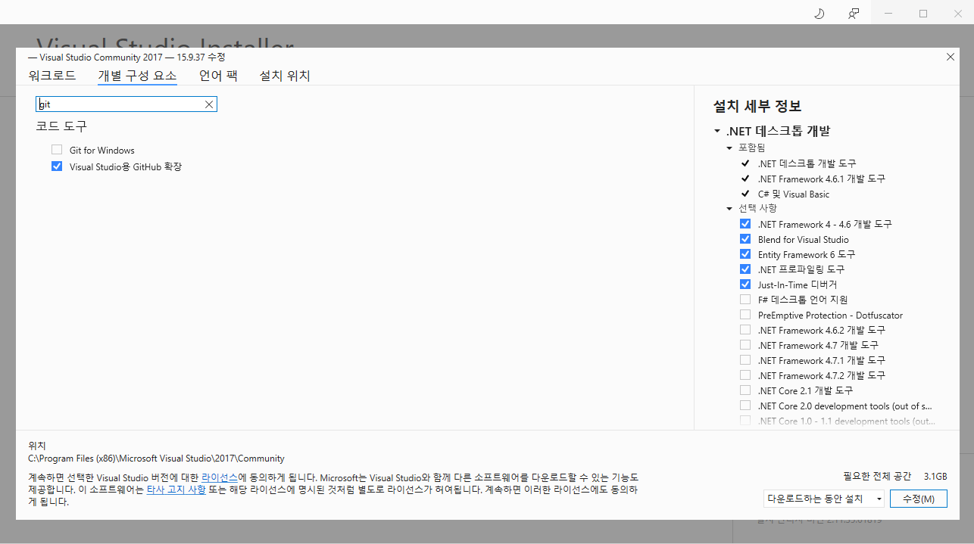Image resolution: width=974 pixels, height=544 pixels.
Task: Select the 개별 구성 요소 tab
Action: 137,76
